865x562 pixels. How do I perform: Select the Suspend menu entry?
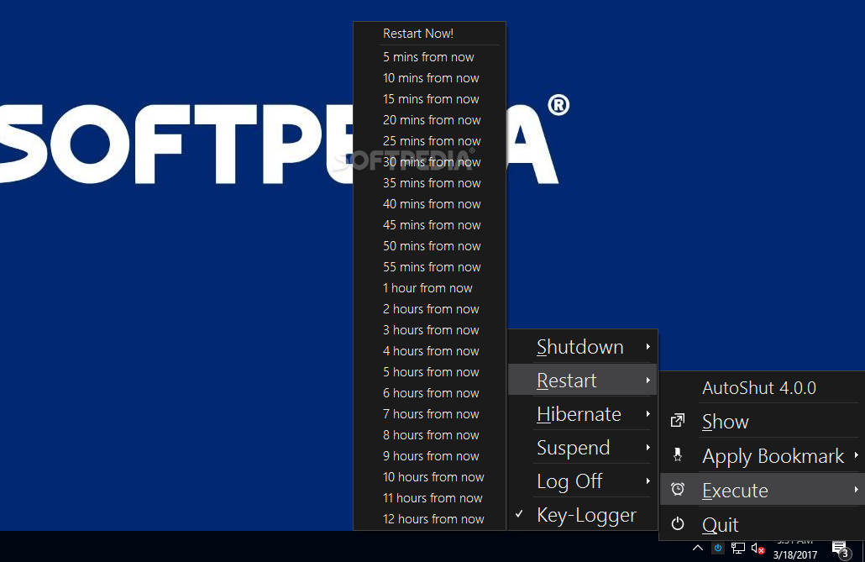[x=583, y=448]
